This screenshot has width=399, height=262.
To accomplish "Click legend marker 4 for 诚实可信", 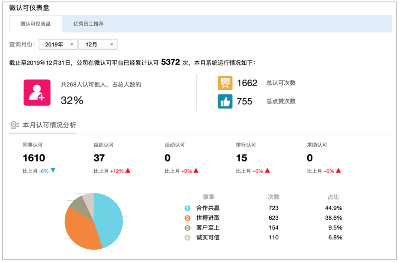I will (188, 238).
